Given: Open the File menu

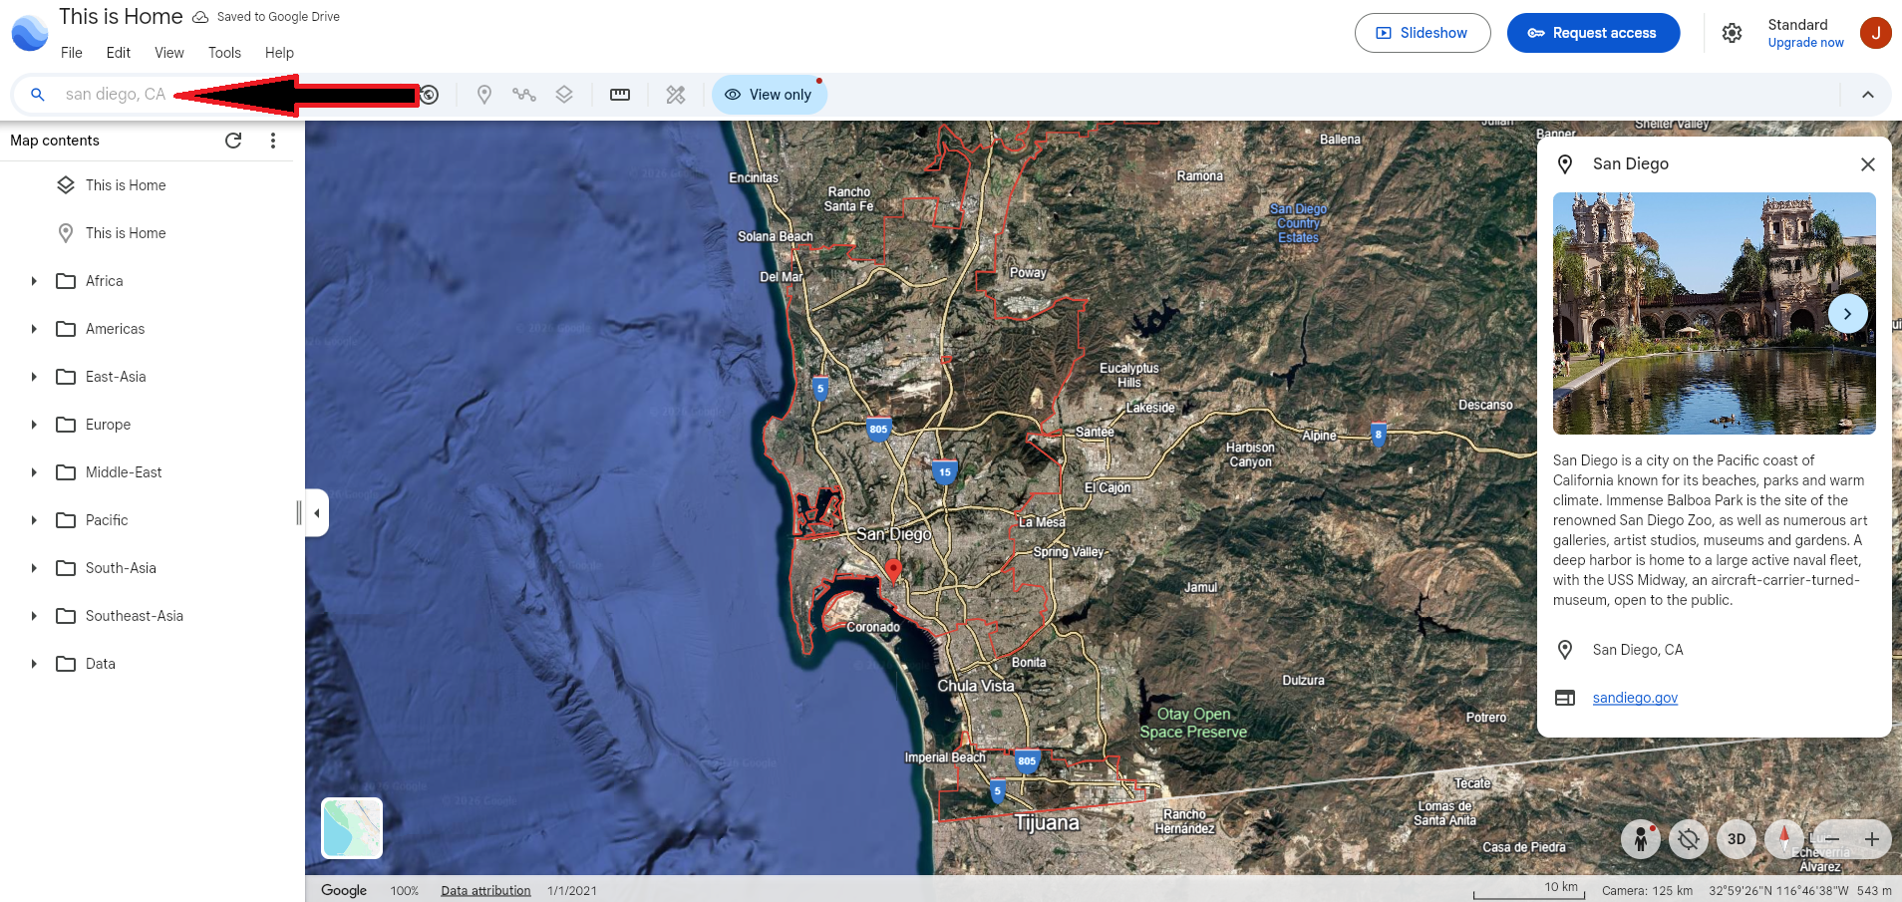Looking at the screenshot, I should pos(71,53).
